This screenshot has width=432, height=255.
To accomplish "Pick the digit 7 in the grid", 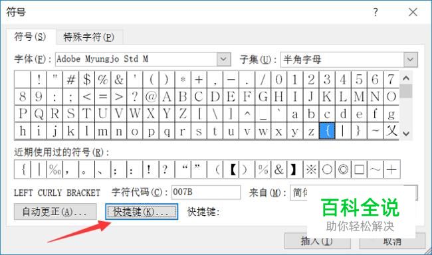I will click(x=391, y=80).
